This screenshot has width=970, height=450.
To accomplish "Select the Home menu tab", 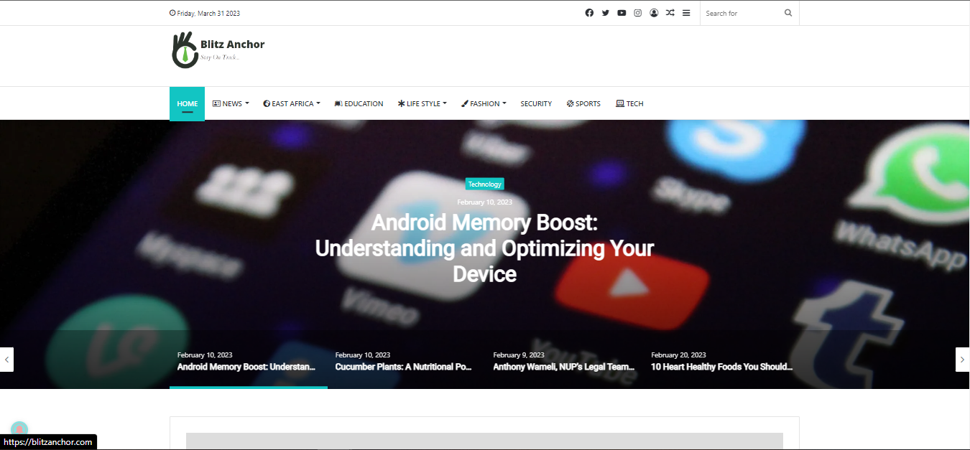I will pos(187,104).
